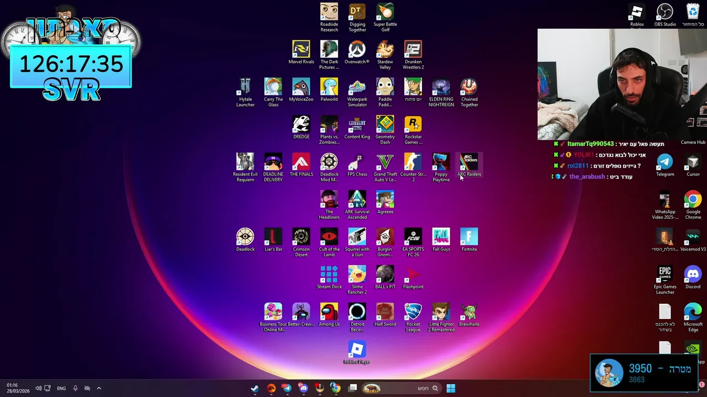Launch Crimson Desert shortcut
Image resolution: width=707 pixels, height=397 pixels.
click(301, 243)
